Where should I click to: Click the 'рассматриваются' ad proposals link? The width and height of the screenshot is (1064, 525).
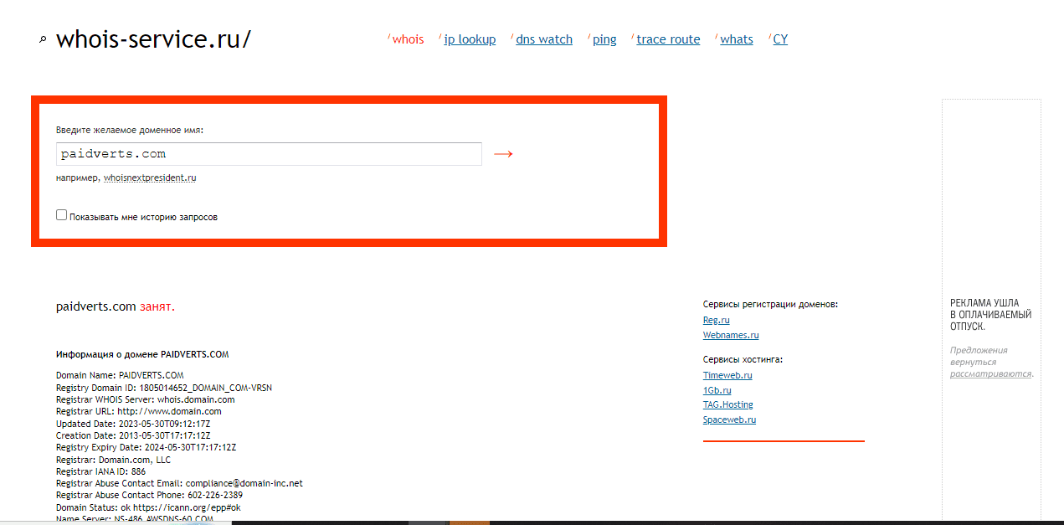click(x=989, y=373)
